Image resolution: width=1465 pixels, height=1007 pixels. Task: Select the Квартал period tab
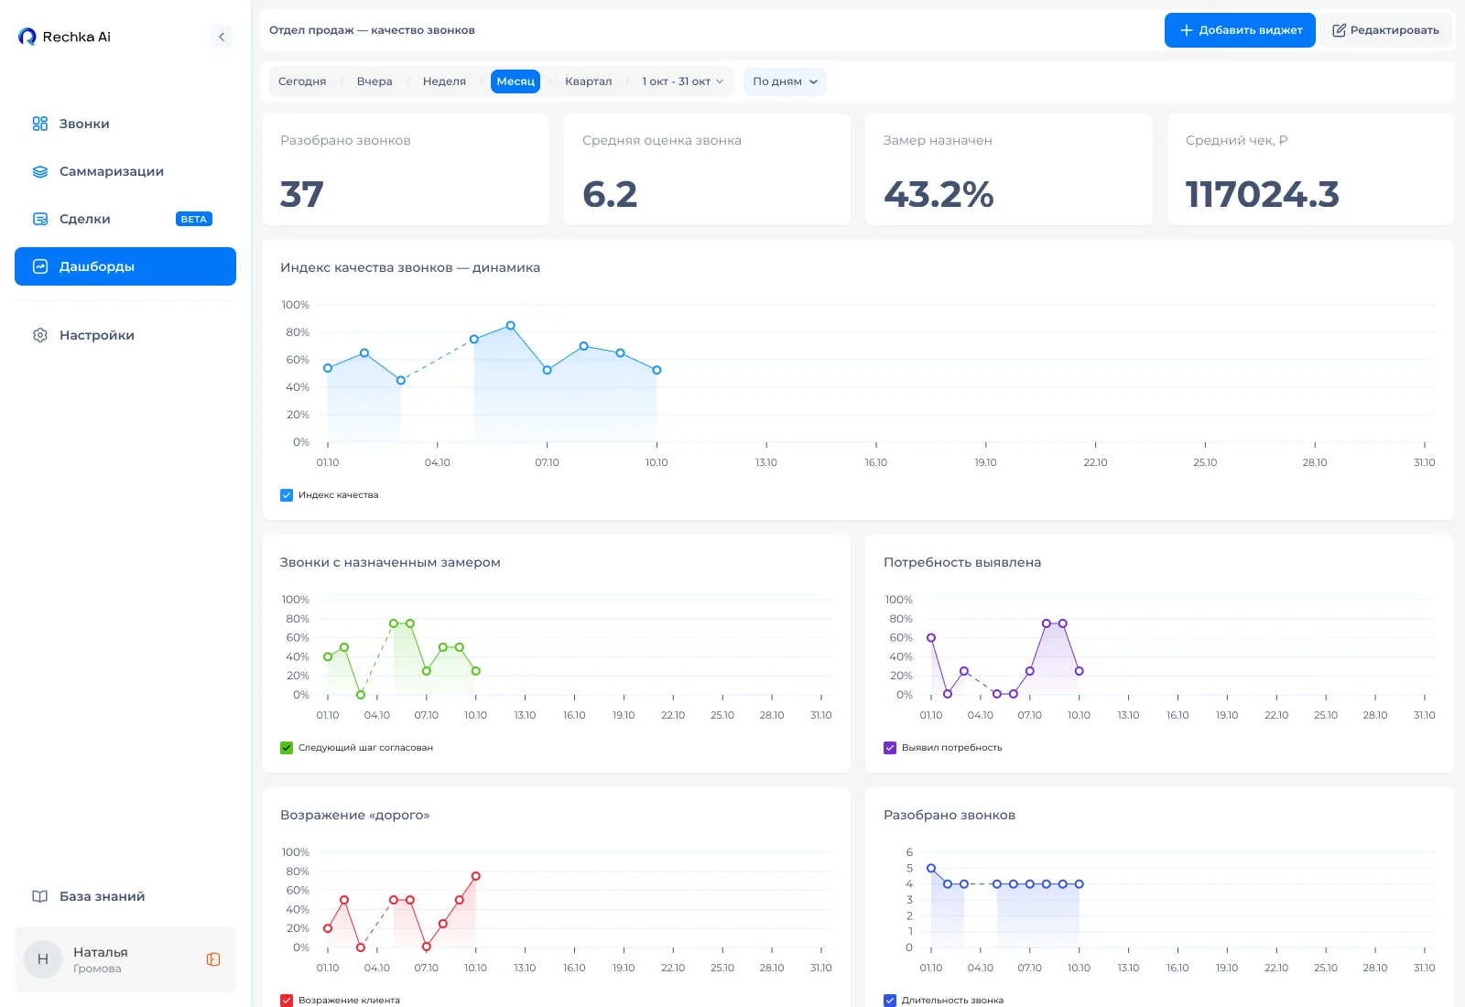coord(588,81)
